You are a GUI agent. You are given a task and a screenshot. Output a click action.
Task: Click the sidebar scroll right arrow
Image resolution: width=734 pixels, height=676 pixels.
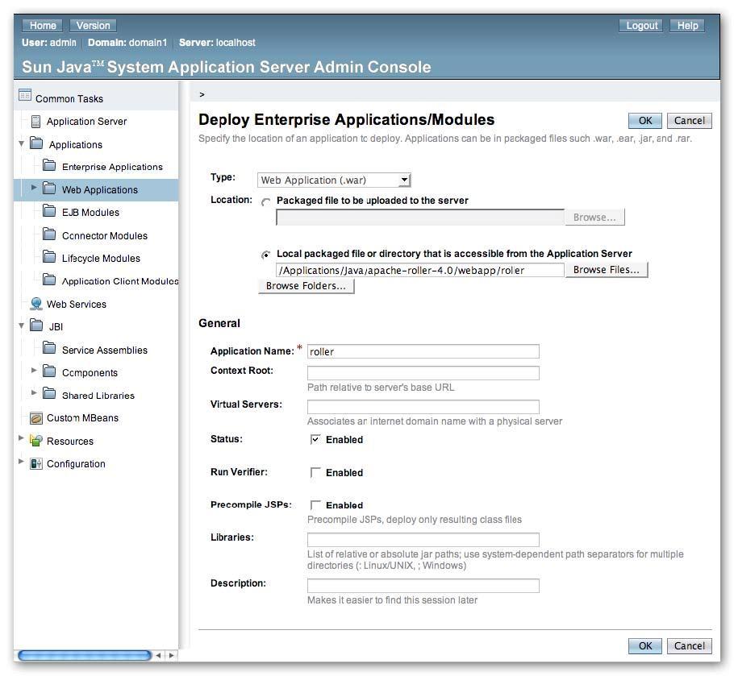[x=172, y=655]
